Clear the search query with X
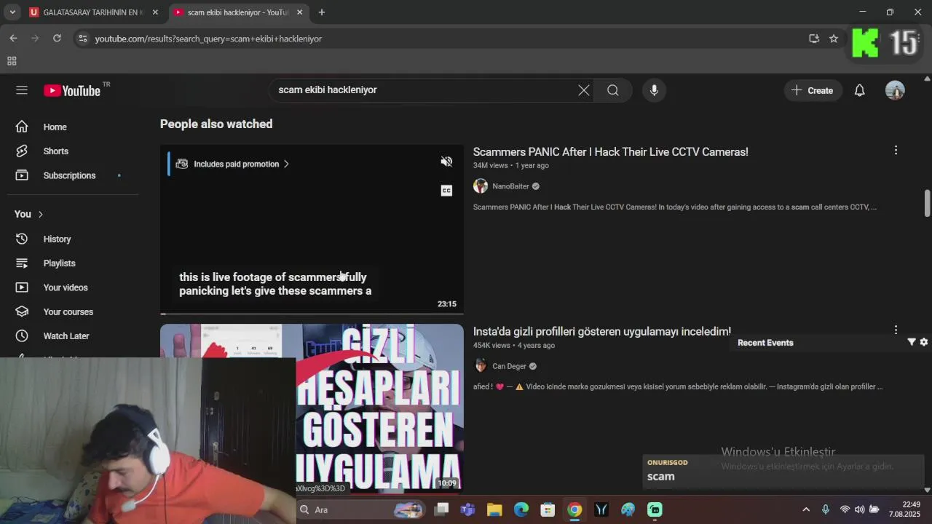The height and width of the screenshot is (524, 932). tap(584, 90)
